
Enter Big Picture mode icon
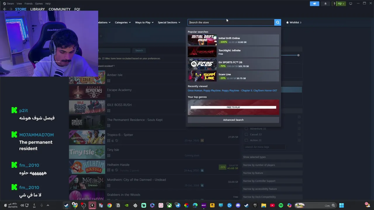tap(351, 3)
